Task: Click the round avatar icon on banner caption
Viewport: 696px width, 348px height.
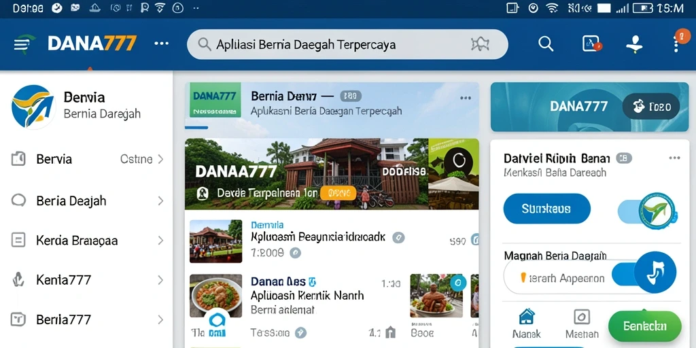Action: tap(203, 193)
